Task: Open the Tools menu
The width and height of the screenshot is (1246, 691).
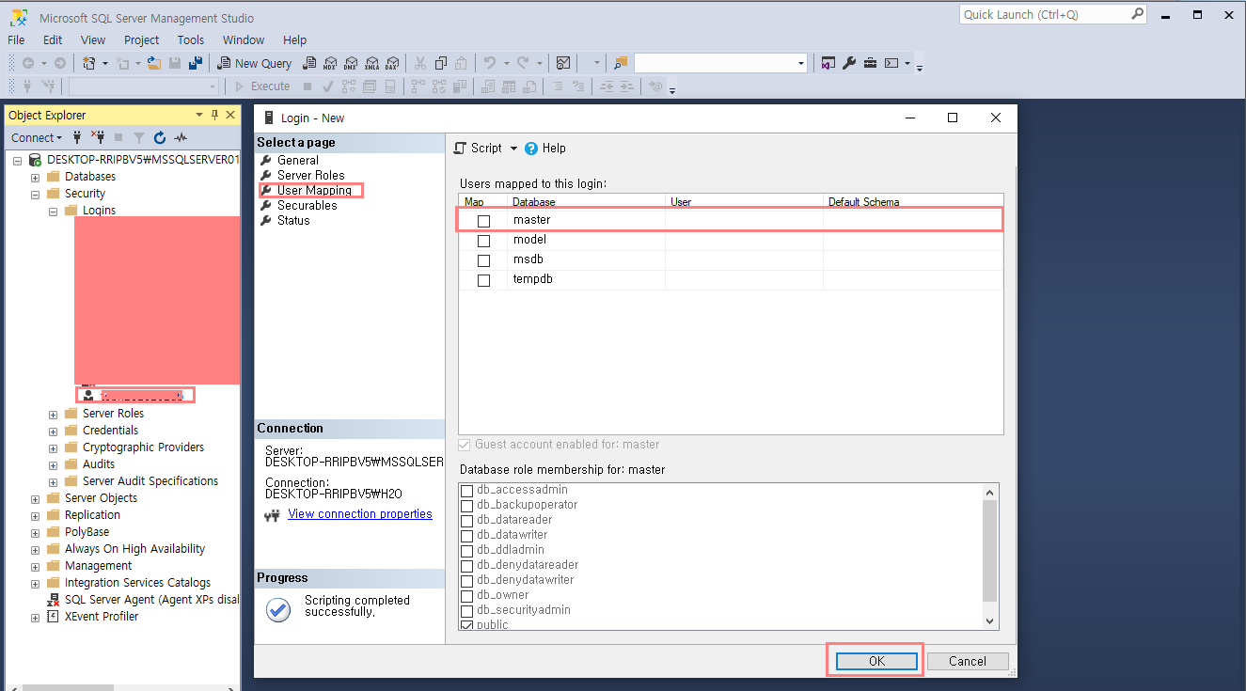Action: pyautogui.click(x=191, y=40)
